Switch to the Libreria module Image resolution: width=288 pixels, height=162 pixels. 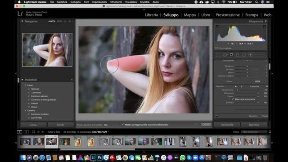click(x=151, y=15)
